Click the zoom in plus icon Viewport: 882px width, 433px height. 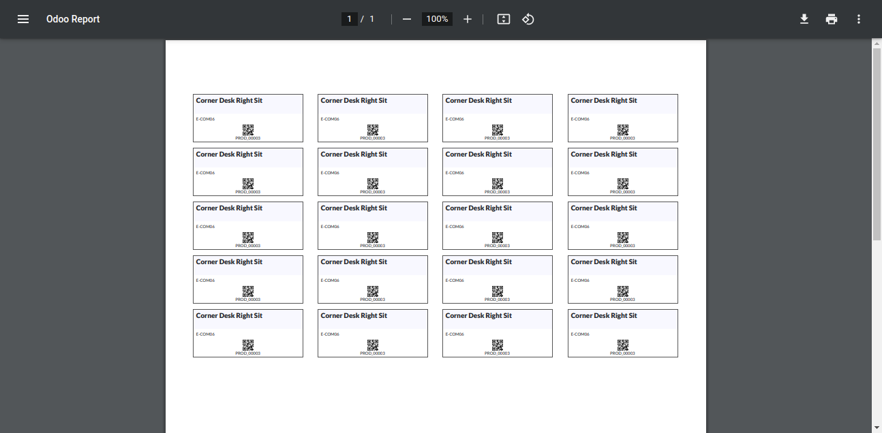coord(468,19)
